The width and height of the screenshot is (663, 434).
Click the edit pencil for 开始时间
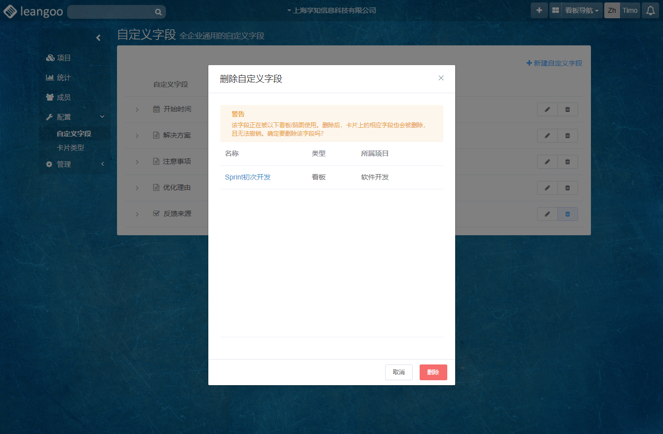coord(547,109)
